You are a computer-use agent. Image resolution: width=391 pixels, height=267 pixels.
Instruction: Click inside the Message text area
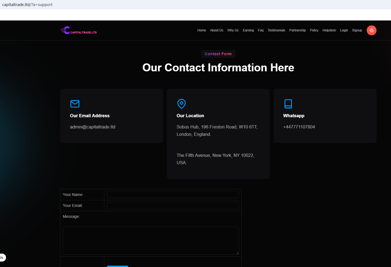151,240
